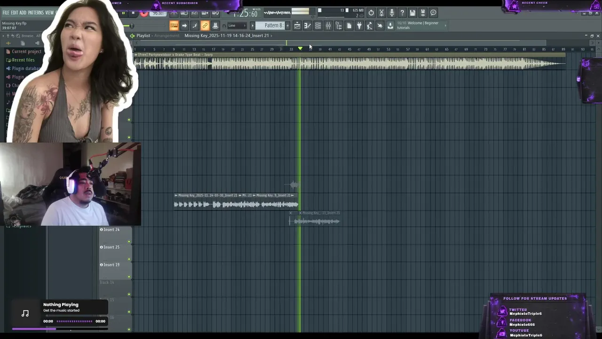Click the master volume slider knob

point(132,25)
